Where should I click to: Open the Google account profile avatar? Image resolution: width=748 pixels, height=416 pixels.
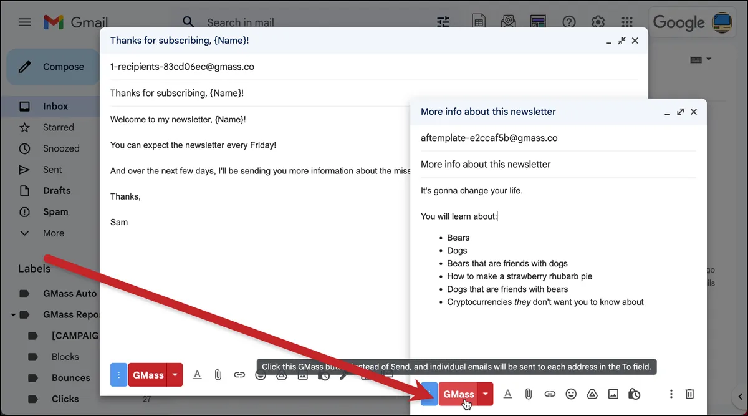pyautogui.click(x=722, y=22)
